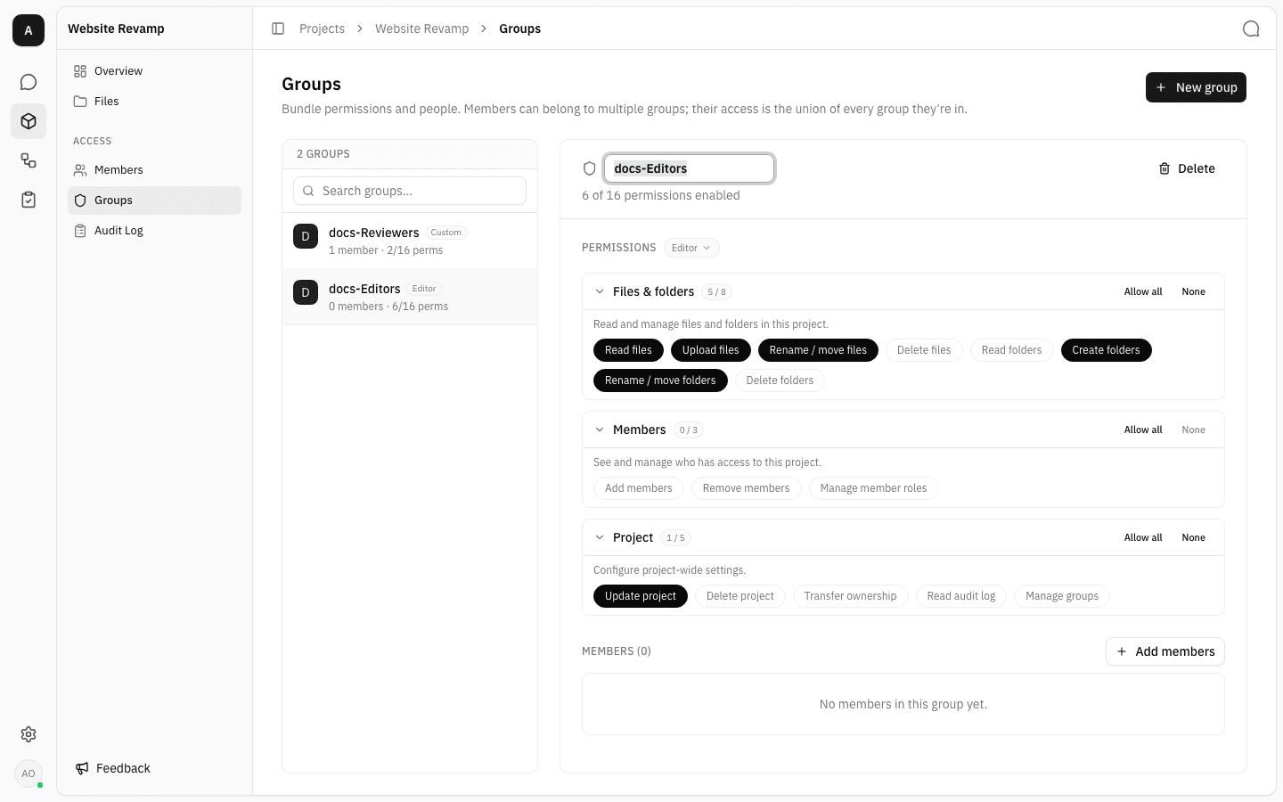Viewport: 1283px width, 802px height.
Task: Toggle Upload files permission
Action: pyautogui.click(x=711, y=350)
